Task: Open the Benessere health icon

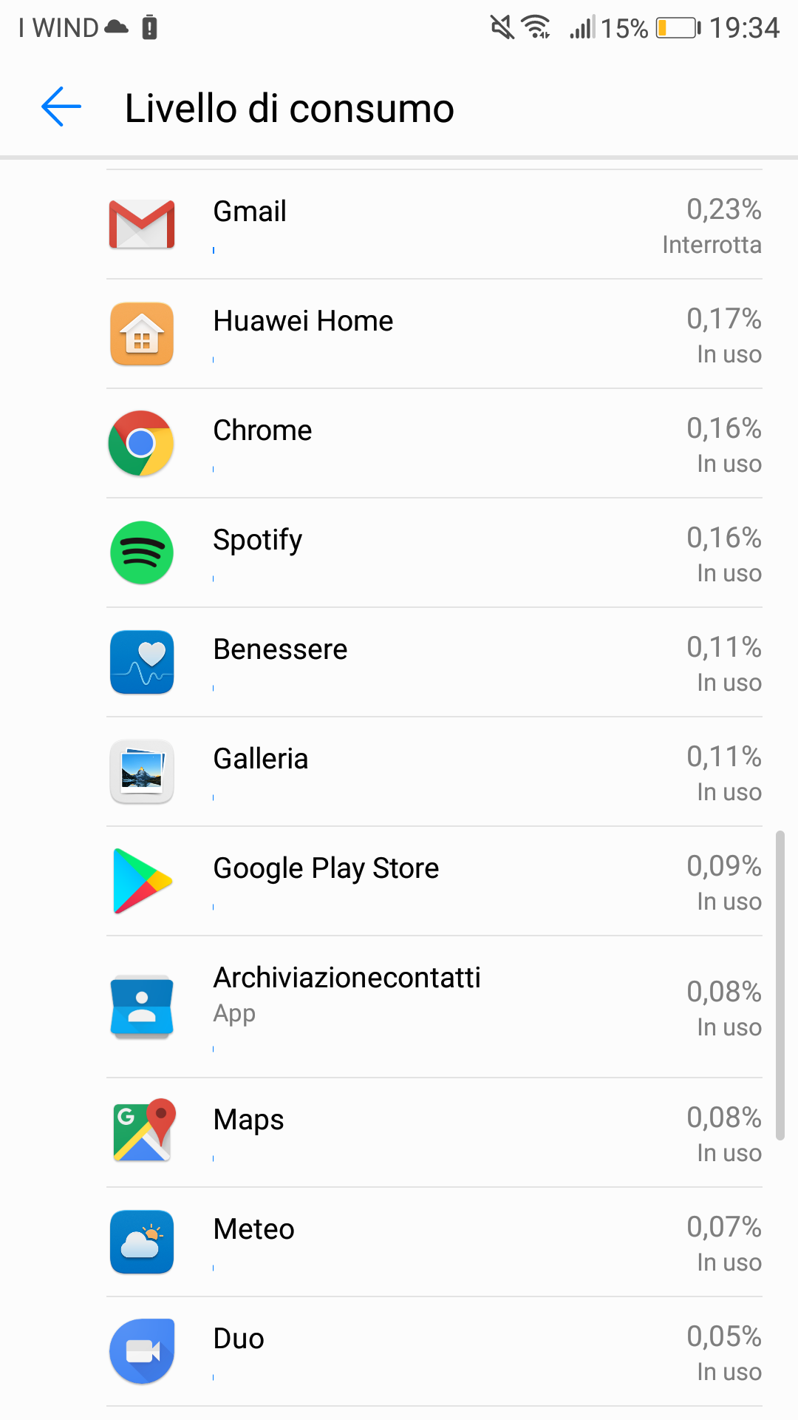Action: pyautogui.click(x=142, y=662)
